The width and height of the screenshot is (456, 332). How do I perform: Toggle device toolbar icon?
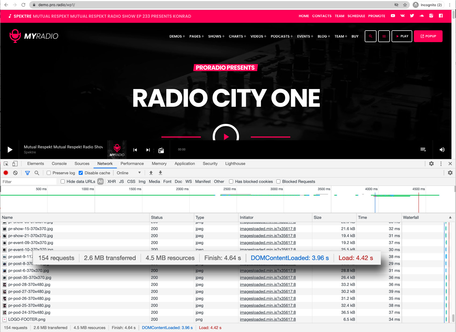(15, 164)
